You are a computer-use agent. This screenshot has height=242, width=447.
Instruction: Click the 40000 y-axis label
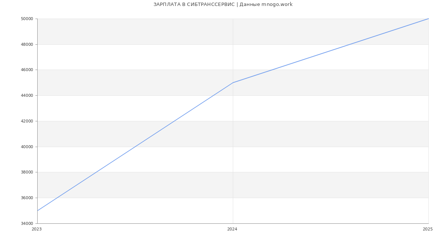[x=27, y=147]
